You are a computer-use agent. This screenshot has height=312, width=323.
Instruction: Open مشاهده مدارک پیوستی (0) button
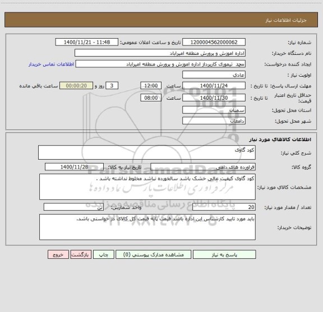pos(153,254)
